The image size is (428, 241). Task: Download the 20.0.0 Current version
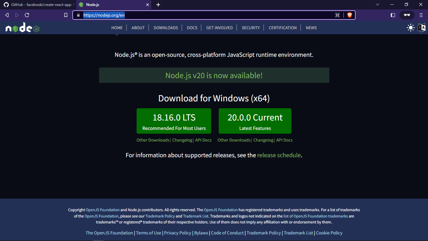tap(255, 121)
